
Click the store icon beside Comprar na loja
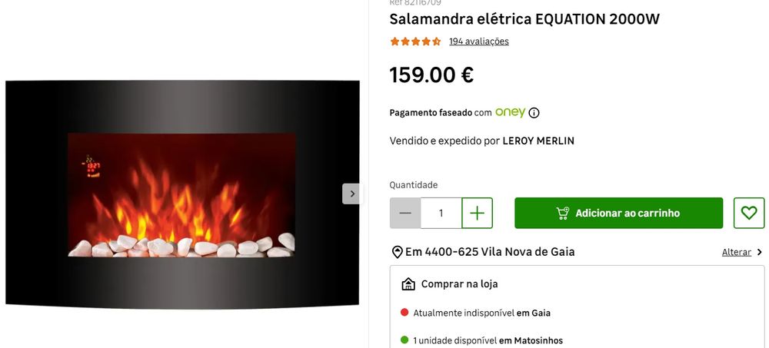coord(408,283)
